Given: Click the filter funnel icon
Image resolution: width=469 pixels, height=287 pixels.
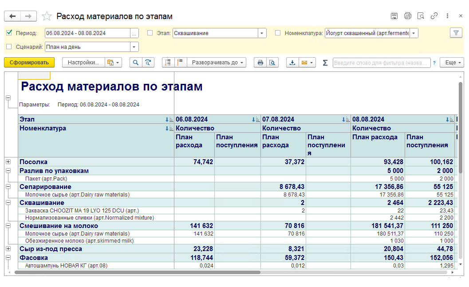Looking at the screenshot, I should click(456, 33).
